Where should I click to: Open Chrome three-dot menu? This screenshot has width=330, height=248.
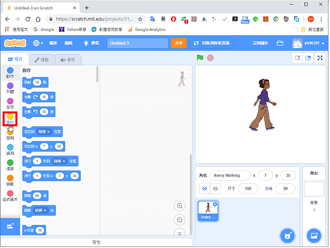[x=321, y=19]
